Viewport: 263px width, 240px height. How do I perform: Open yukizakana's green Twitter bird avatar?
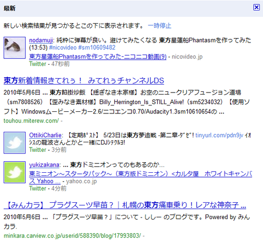coord(15,172)
